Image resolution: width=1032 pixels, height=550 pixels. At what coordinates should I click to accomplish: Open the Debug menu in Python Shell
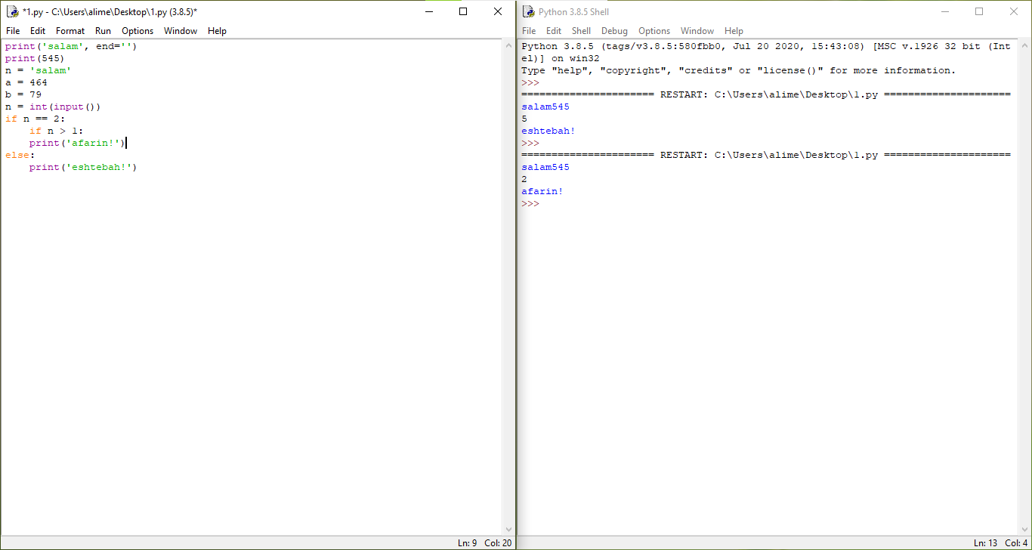[614, 31]
